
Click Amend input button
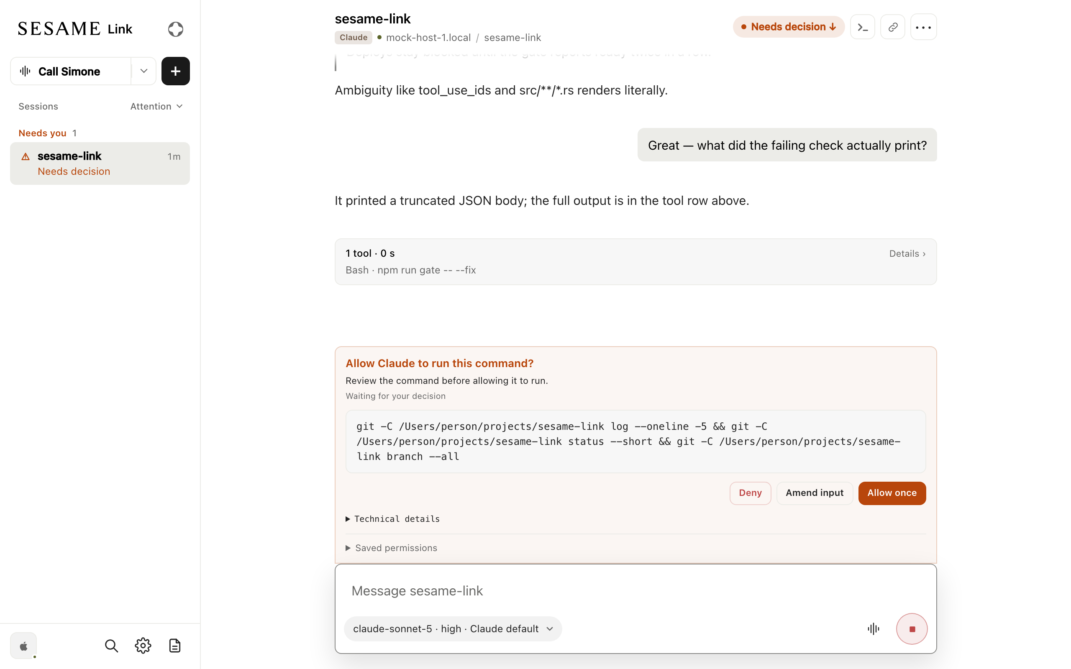814,493
